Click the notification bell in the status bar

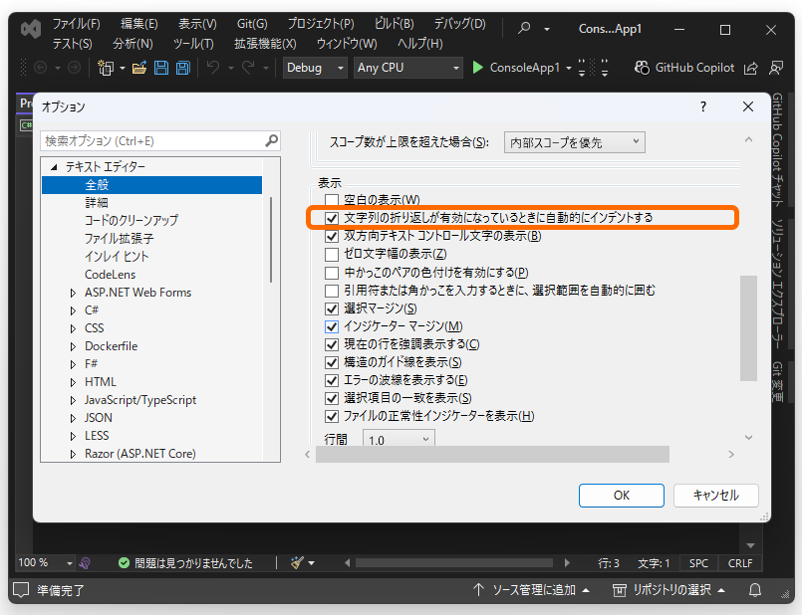click(x=754, y=589)
